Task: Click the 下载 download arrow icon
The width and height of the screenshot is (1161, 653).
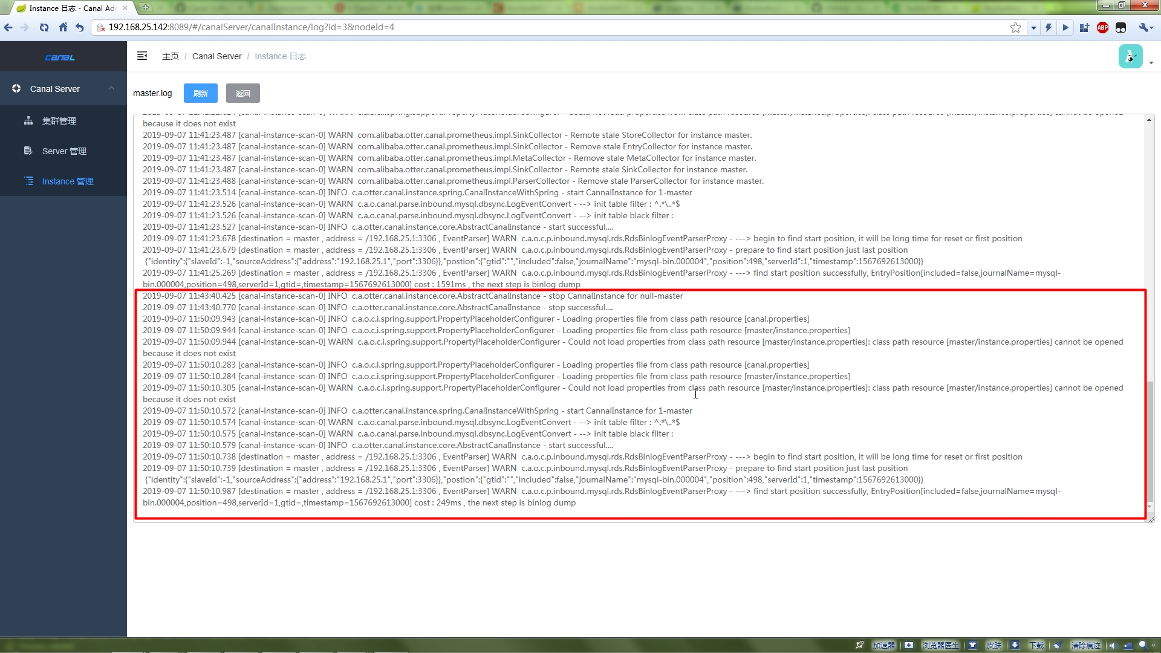Action: click(x=1015, y=645)
